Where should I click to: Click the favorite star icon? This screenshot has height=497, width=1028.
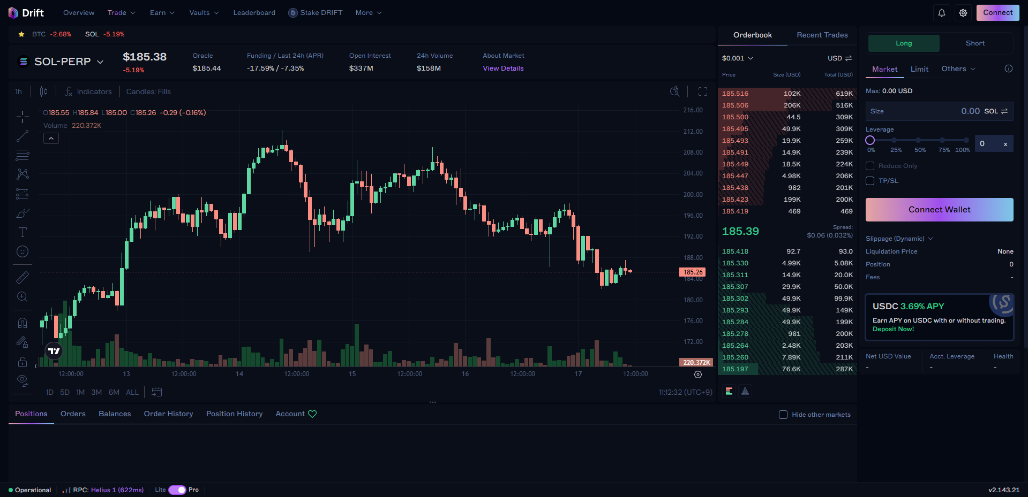(21, 34)
